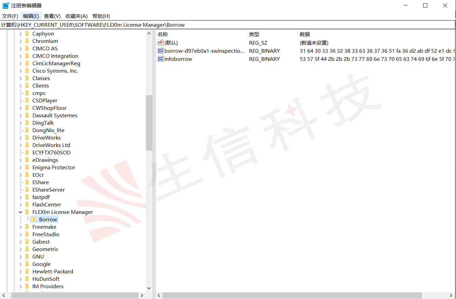Select the CWShopFloor key
Image resolution: width=456 pixels, height=299 pixels.
[x=49, y=108]
